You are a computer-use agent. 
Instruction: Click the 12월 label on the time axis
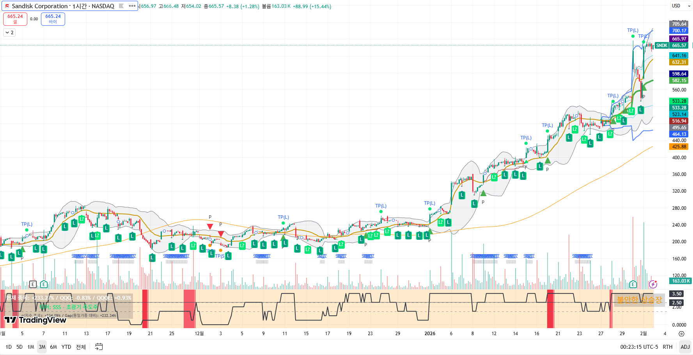(x=199, y=334)
